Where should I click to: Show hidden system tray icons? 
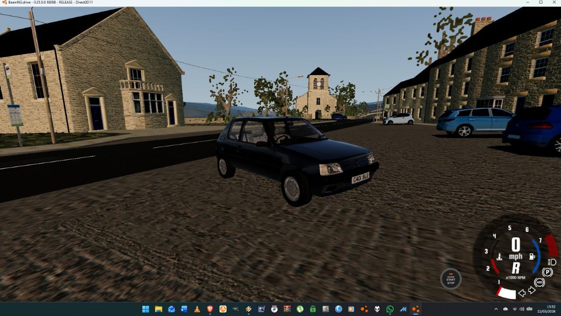click(496, 309)
